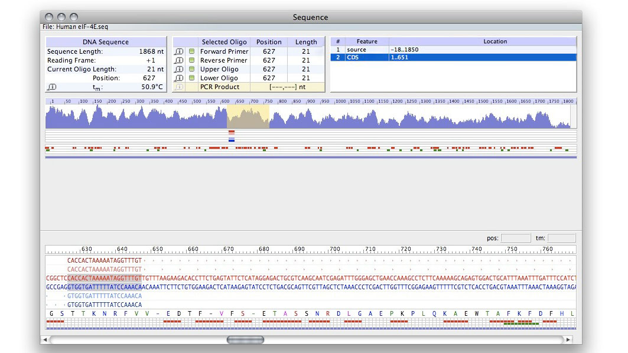This screenshot has width=628, height=353.
Task: Click the info icon beside Reverse Primer
Action: point(179,60)
